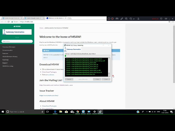Click the recorder's zoom out magnifier

(x=131, y=19)
